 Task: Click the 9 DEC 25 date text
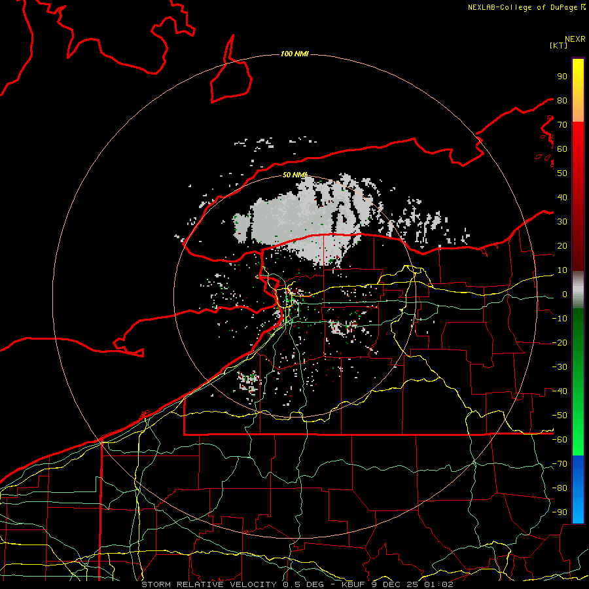395,584
